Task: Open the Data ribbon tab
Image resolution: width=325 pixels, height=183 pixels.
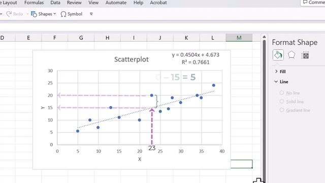Action: pos(55,3)
